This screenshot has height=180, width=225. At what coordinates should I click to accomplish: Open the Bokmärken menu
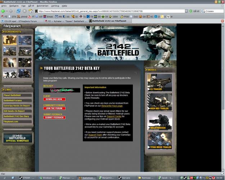click(x=42, y=6)
